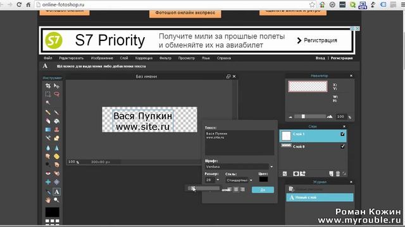This screenshot has height=227, width=405.
Task: Select the Dodge tool
Action: (x=48, y=165)
